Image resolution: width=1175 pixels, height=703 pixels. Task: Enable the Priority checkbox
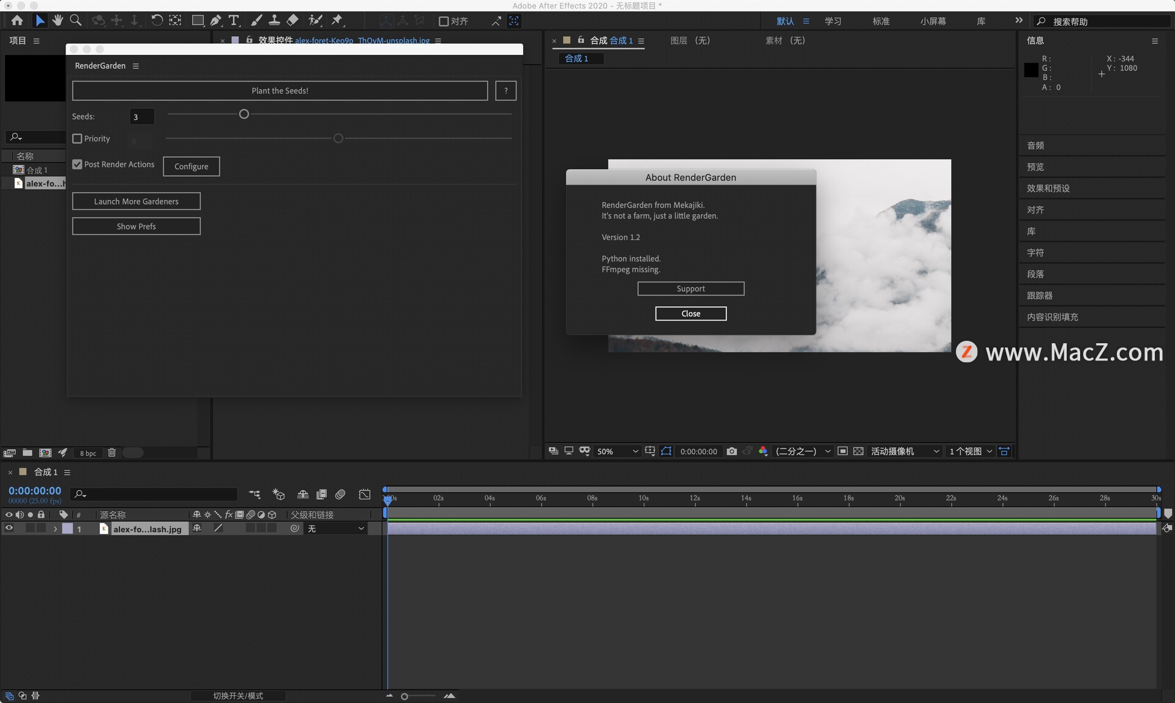pos(77,139)
